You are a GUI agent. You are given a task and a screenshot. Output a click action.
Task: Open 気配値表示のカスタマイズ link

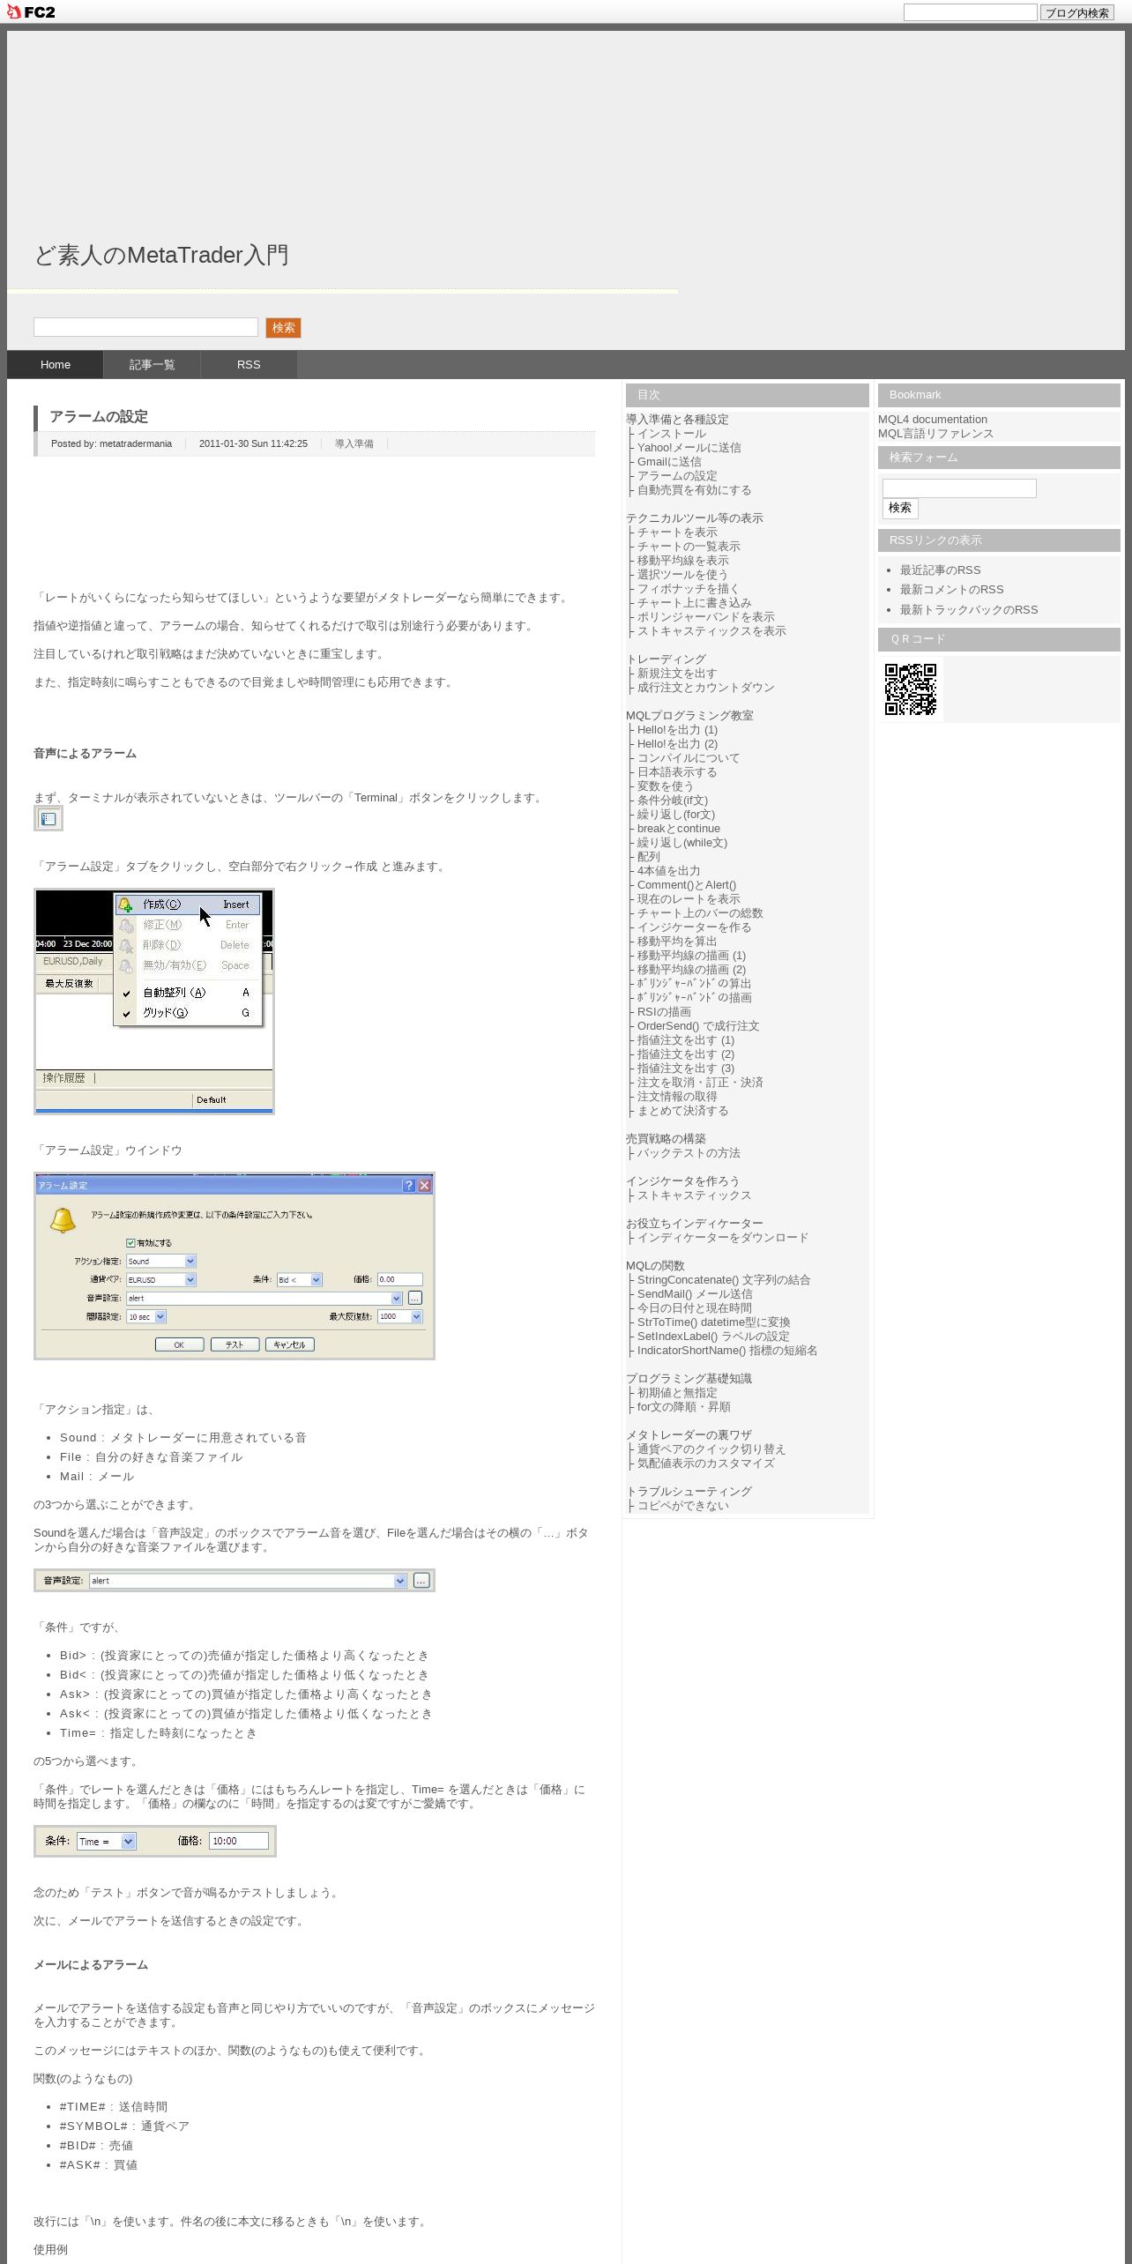point(705,1463)
